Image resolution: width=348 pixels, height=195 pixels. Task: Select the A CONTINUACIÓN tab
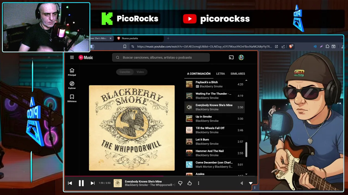199,74
